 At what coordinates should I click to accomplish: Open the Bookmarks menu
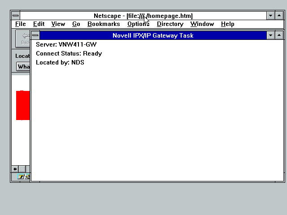pyautogui.click(x=104, y=24)
